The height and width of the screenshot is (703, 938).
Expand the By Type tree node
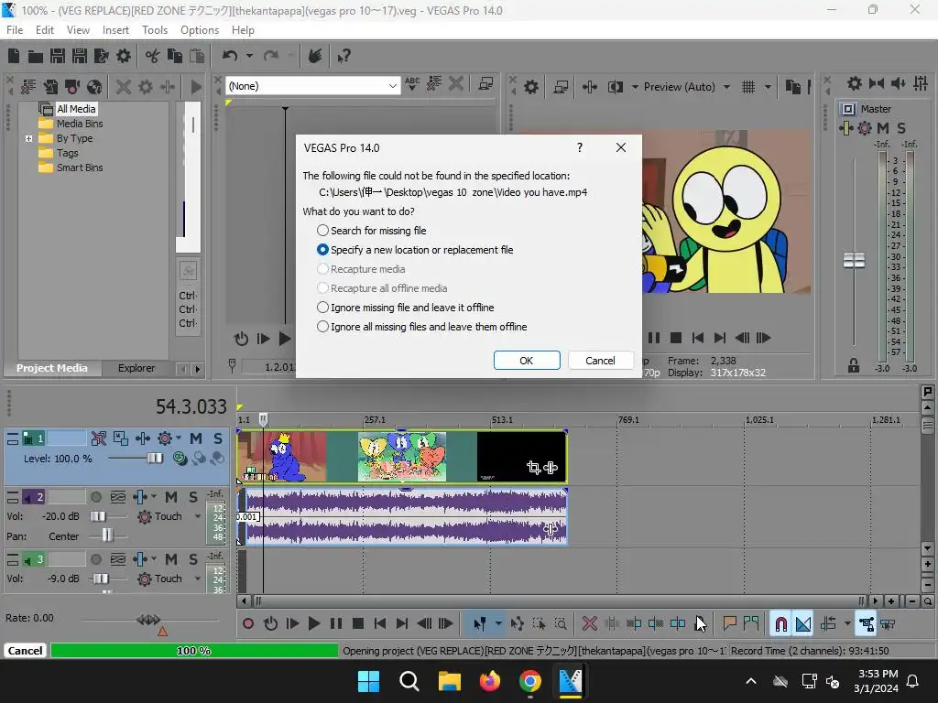click(28, 139)
